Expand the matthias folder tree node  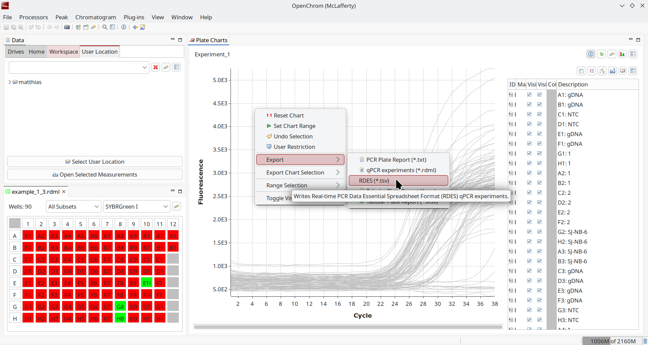10,82
